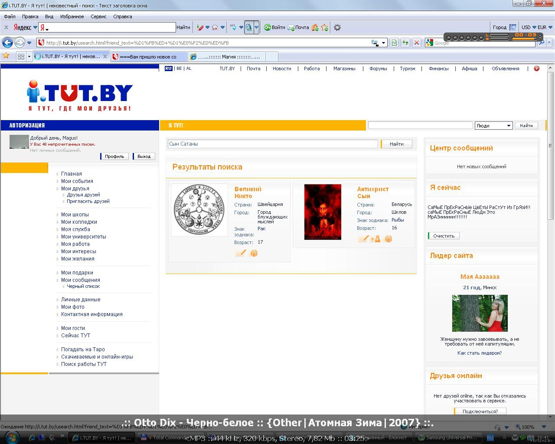Click the Великий Никто seal avatar

199,210
